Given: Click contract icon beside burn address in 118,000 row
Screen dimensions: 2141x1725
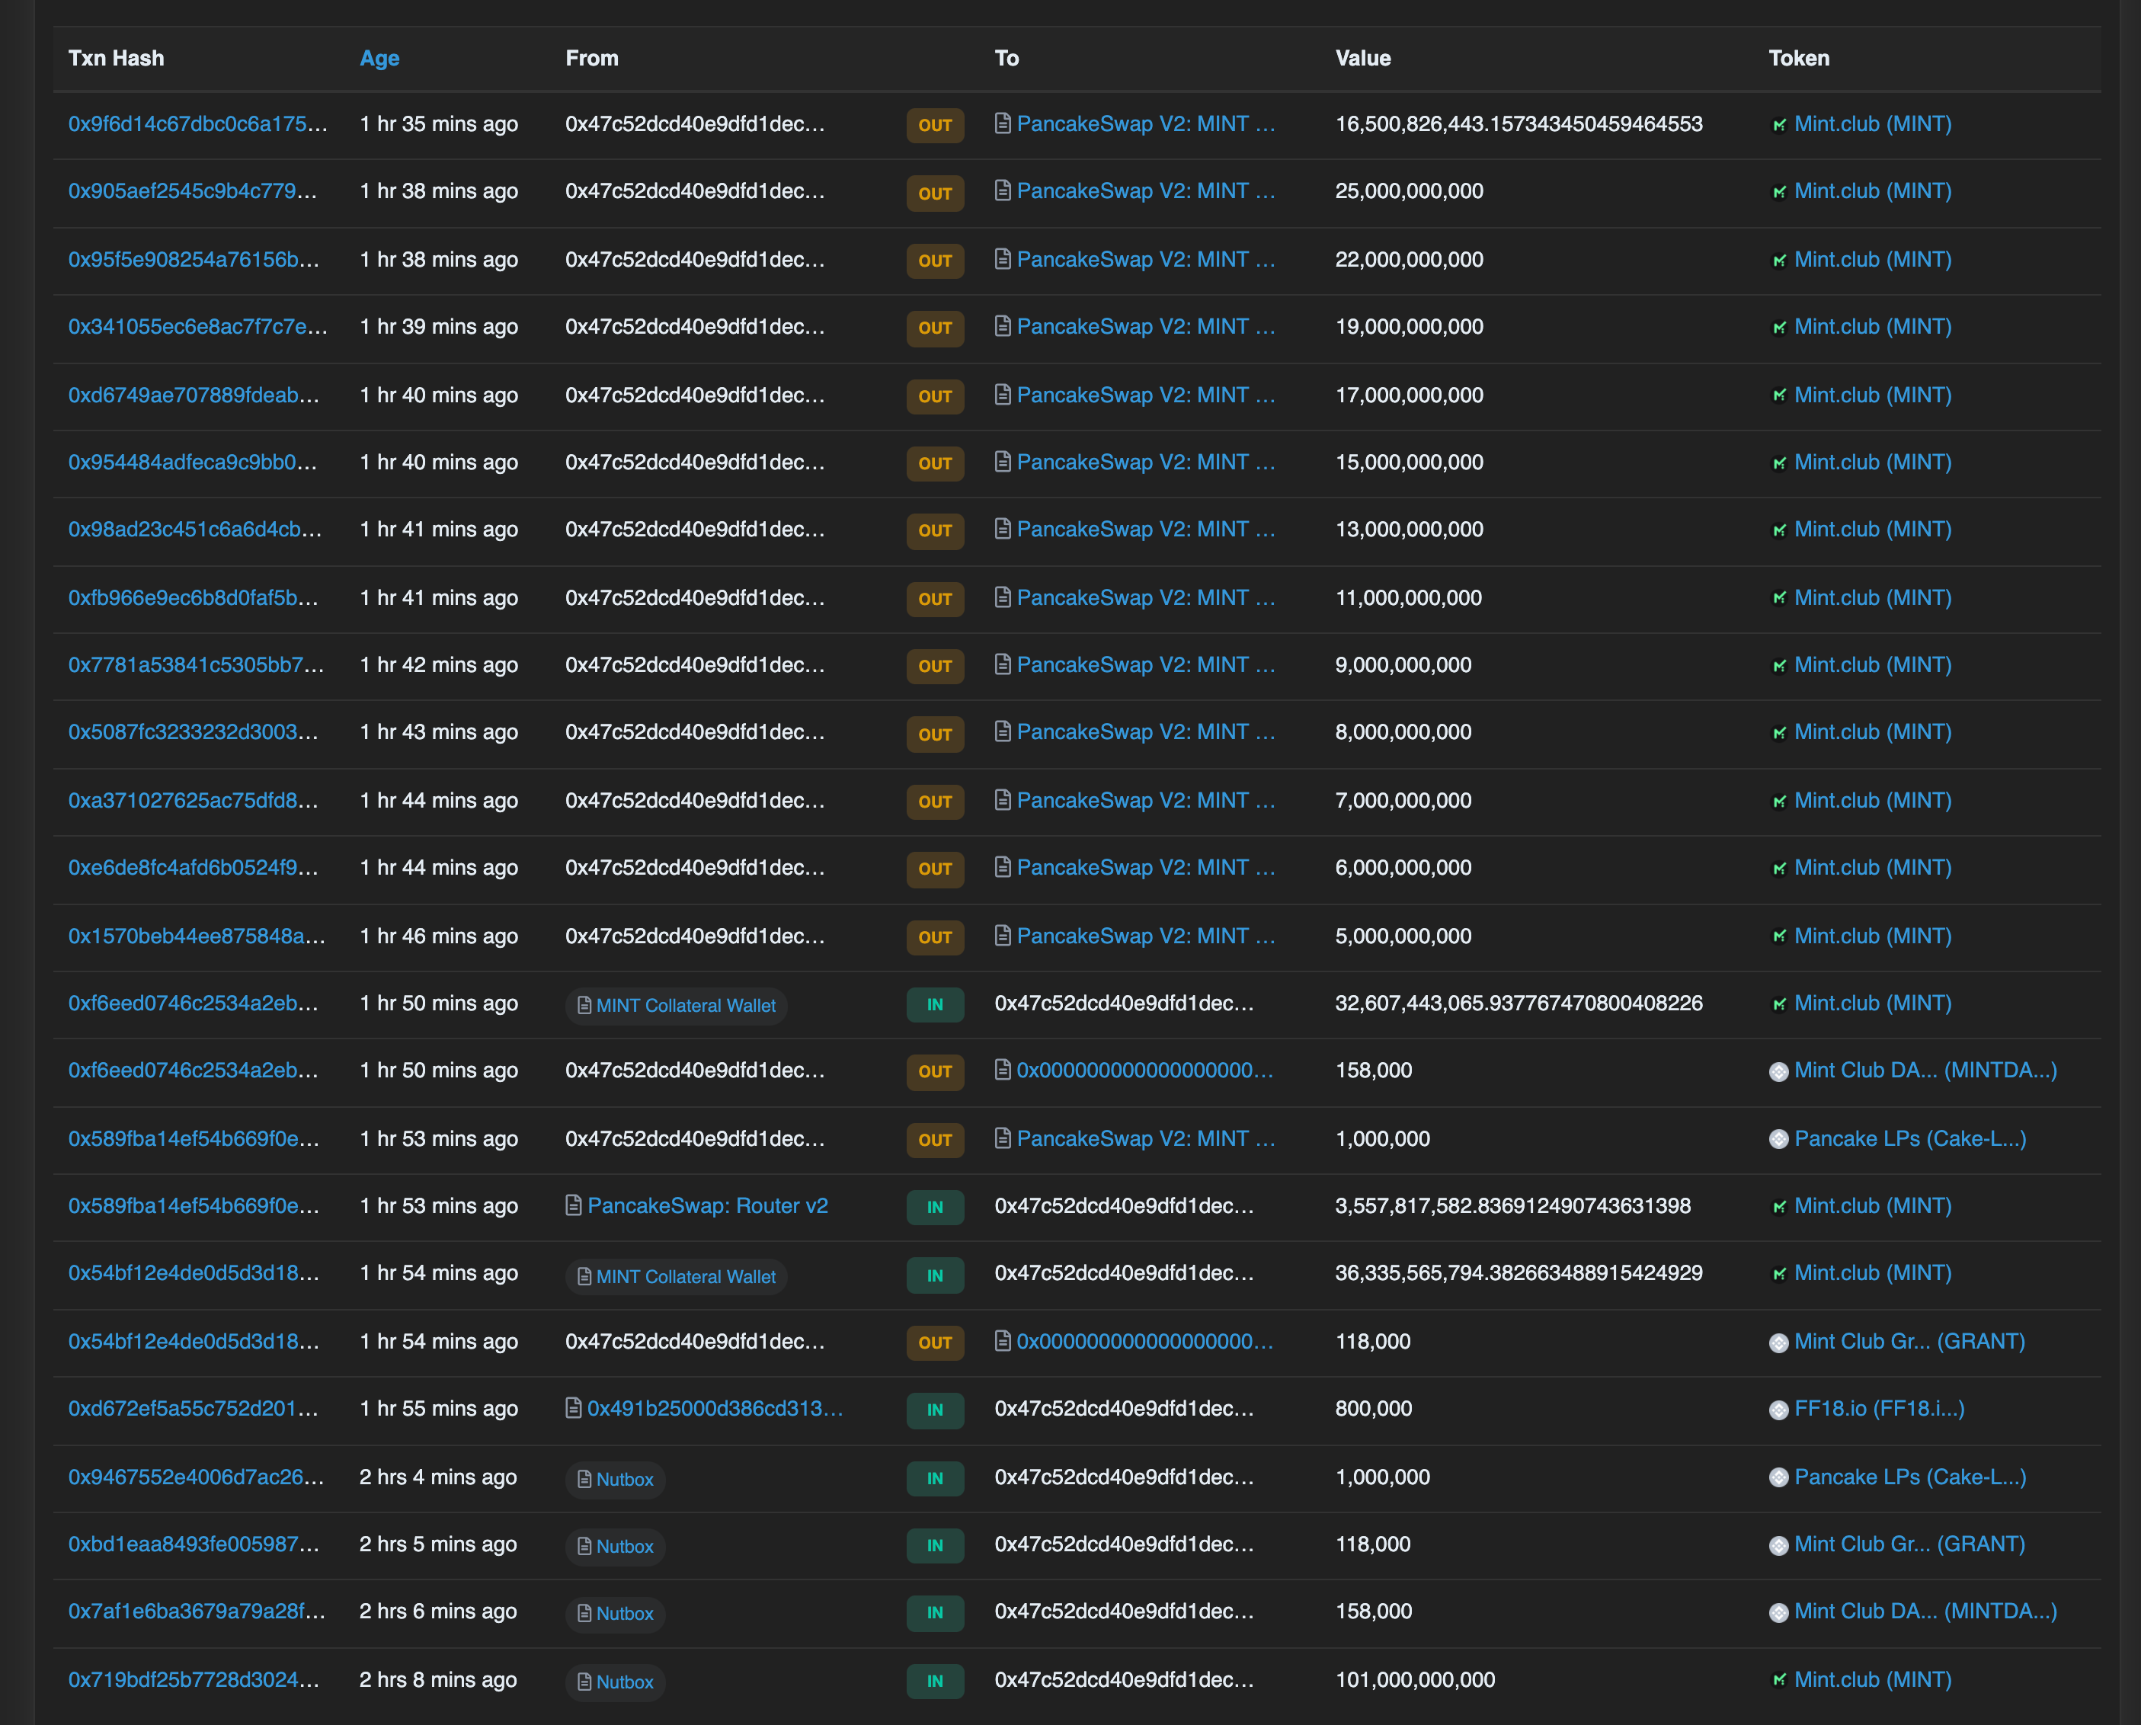Looking at the screenshot, I should click(x=1003, y=1340).
